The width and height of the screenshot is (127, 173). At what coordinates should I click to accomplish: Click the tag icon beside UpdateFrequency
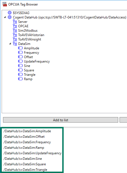(x=20, y=61)
